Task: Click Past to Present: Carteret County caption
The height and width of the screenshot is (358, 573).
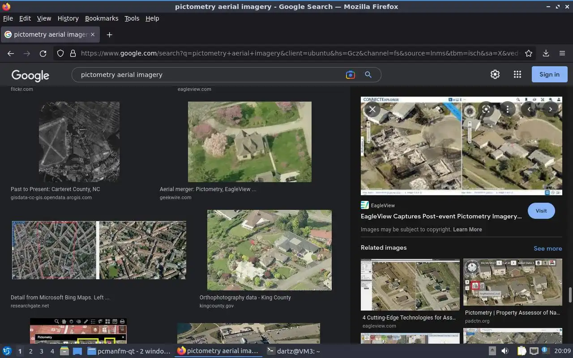Action: (56, 189)
